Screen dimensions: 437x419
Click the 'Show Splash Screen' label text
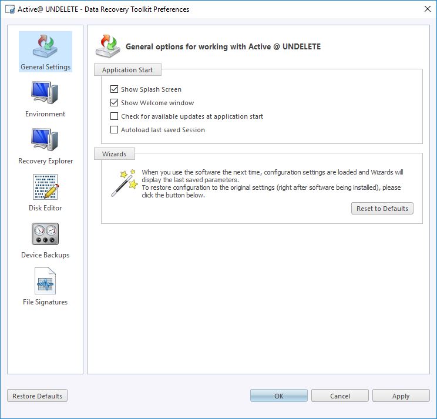151,89
